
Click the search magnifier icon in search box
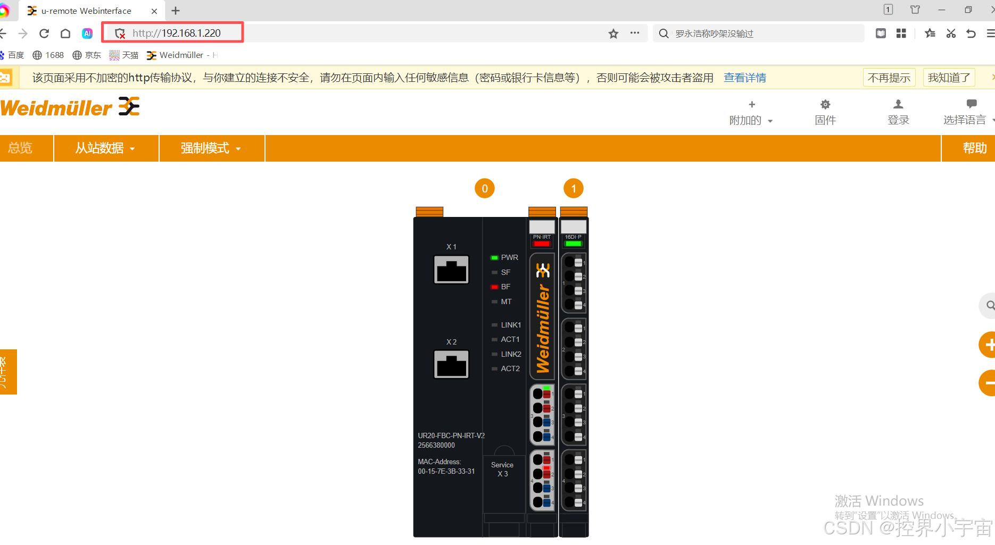click(664, 33)
